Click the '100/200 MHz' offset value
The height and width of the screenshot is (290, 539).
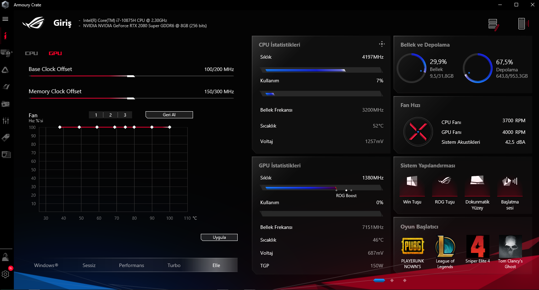click(219, 69)
